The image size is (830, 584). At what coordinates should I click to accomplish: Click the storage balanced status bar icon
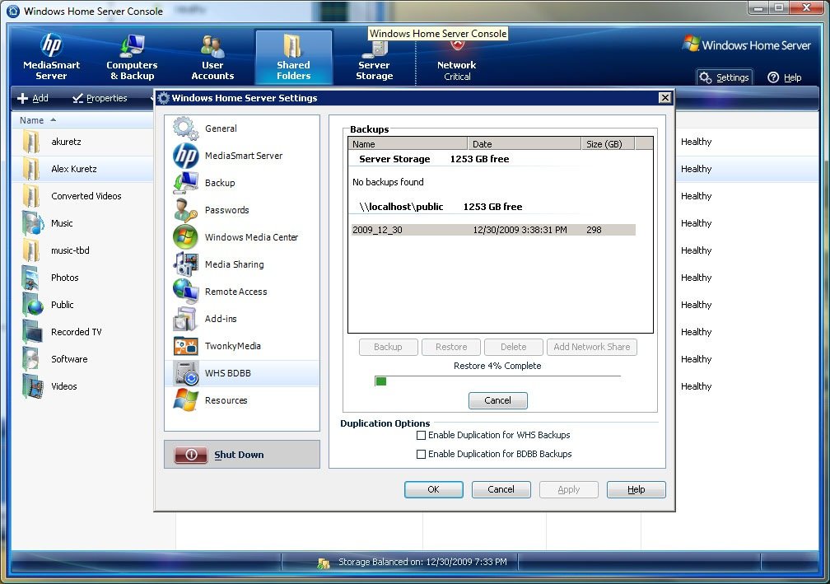click(324, 563)
